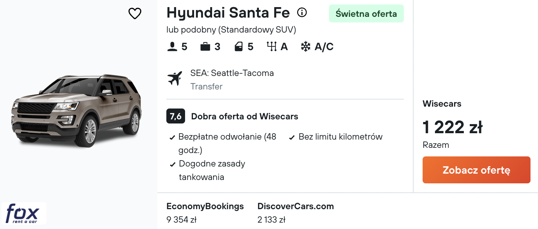Click the airplane pickup location icon
Screen dimensions: 538x229
[175, 79]
